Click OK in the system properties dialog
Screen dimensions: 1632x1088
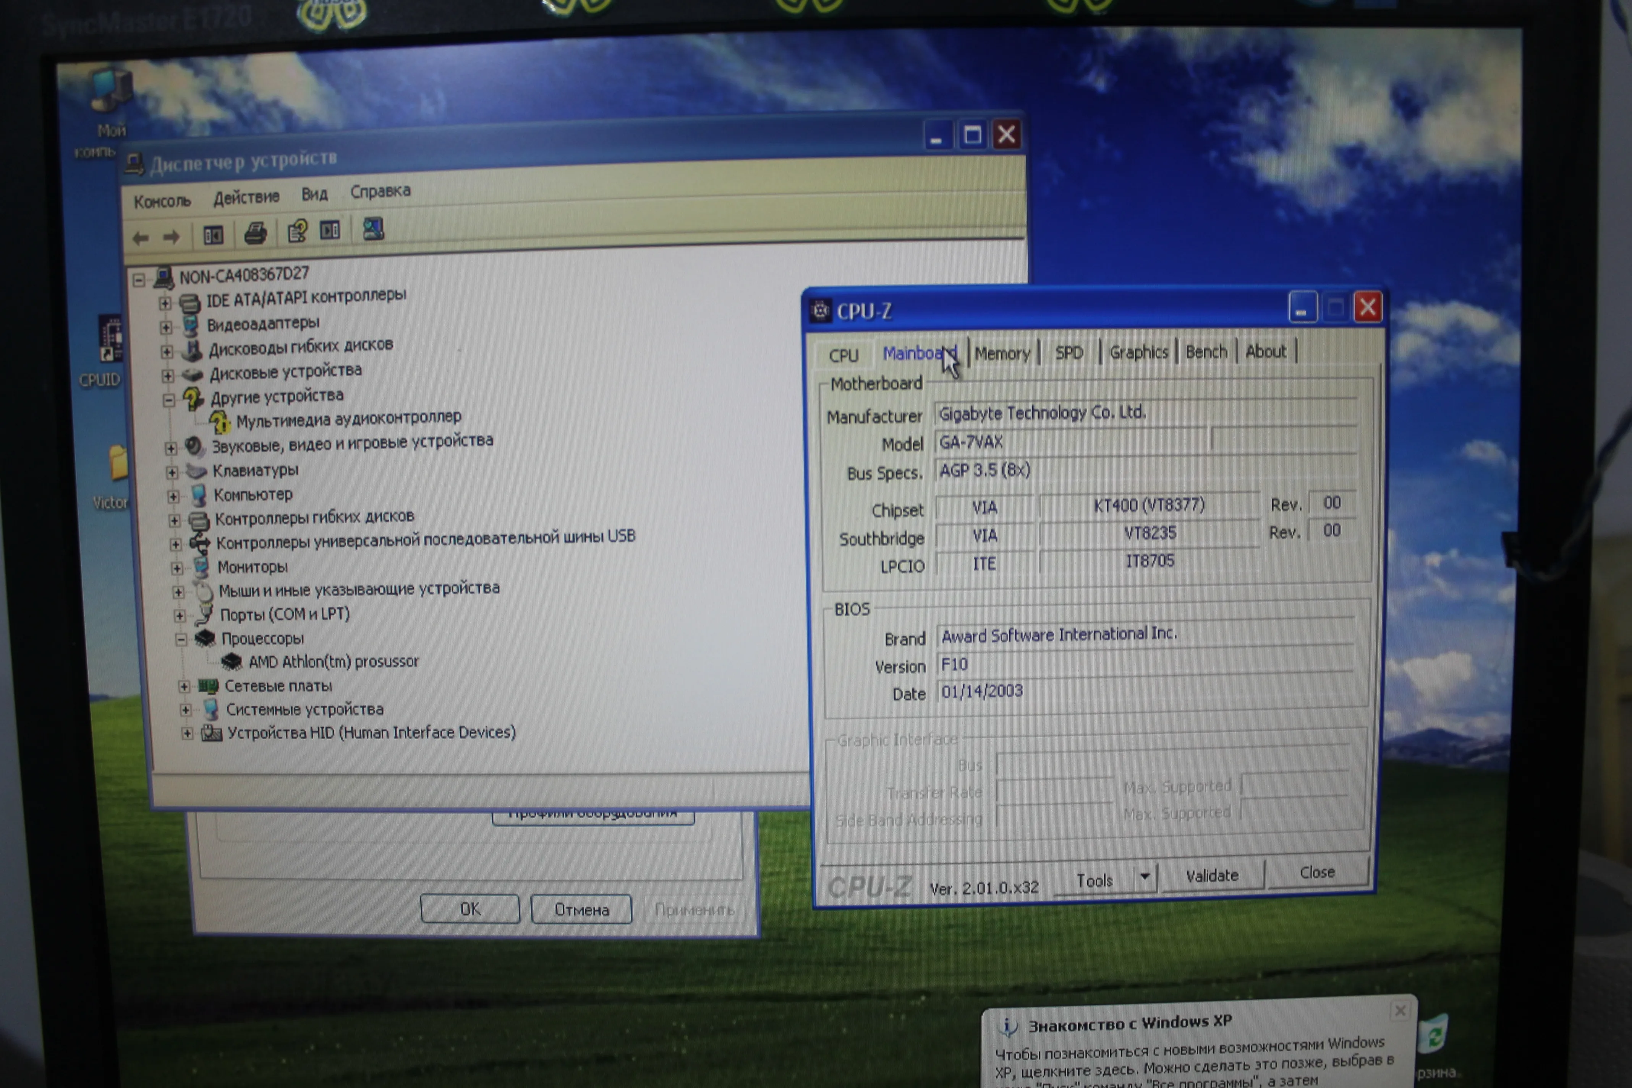[470, 909]
